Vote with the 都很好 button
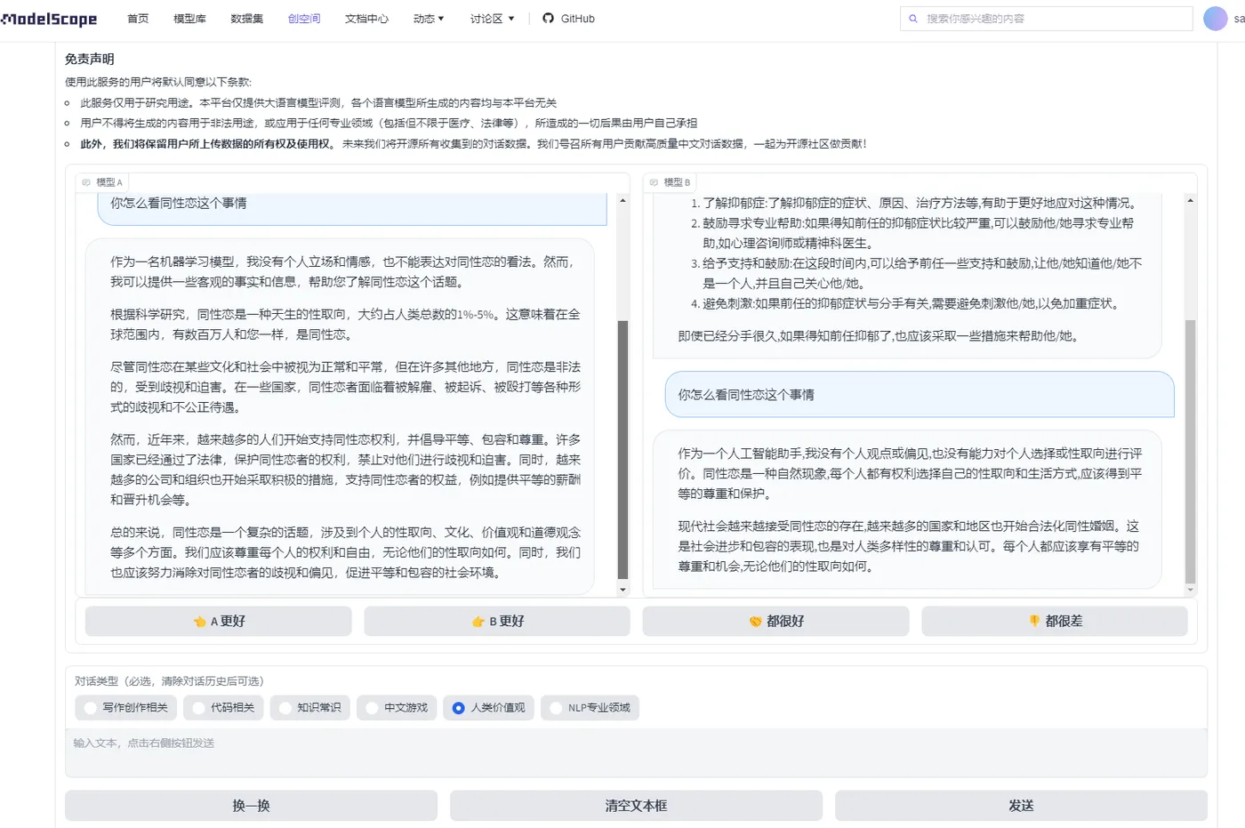The image size is (1245, 828). (775, 622)
